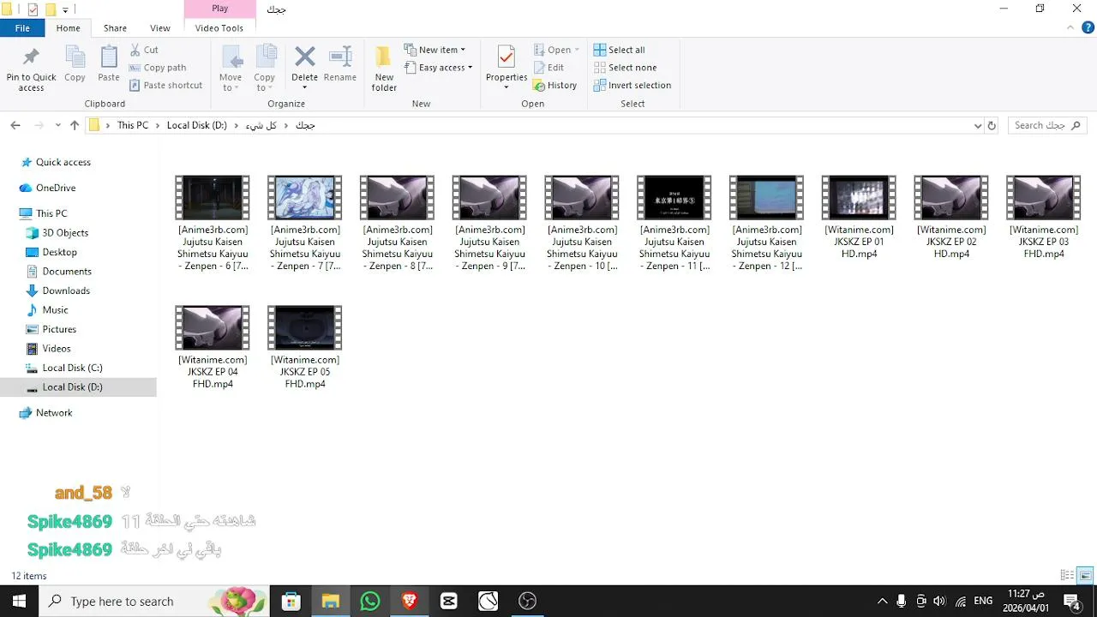1097x617 pixels.
Task: Select This PC in navigation pane
Action: (51, 213)
